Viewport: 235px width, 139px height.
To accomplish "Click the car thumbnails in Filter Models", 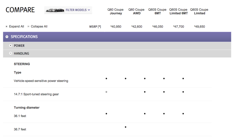I will pyautogui.click(x=55, y=10).
